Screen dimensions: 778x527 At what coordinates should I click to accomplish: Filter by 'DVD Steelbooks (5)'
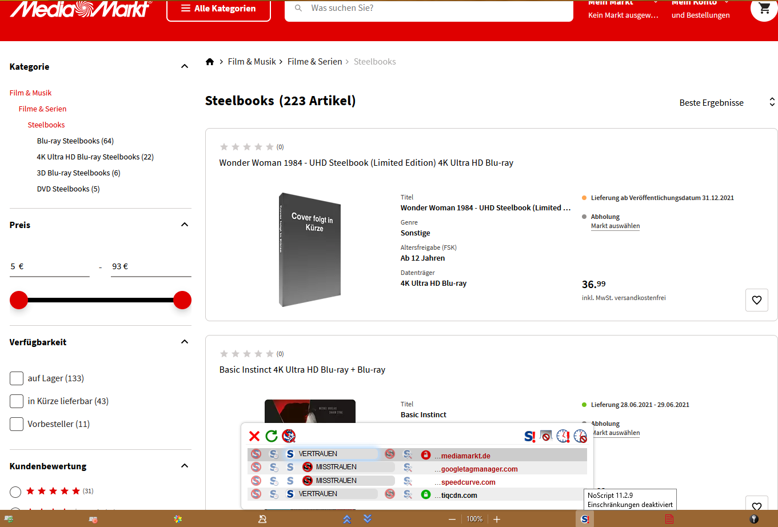click(x=69, y=189)
